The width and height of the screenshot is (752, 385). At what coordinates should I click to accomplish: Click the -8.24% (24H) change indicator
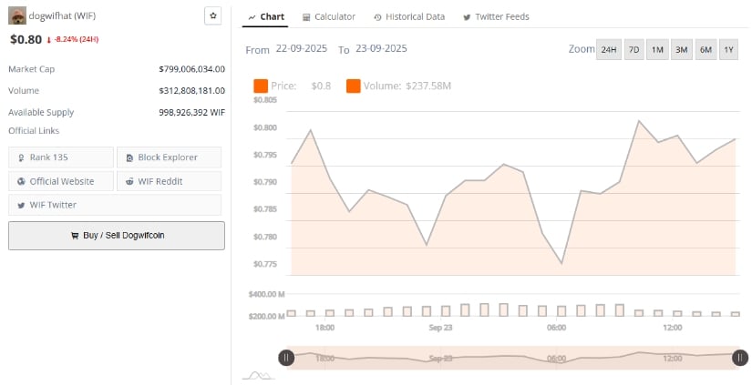pos(73,40)
